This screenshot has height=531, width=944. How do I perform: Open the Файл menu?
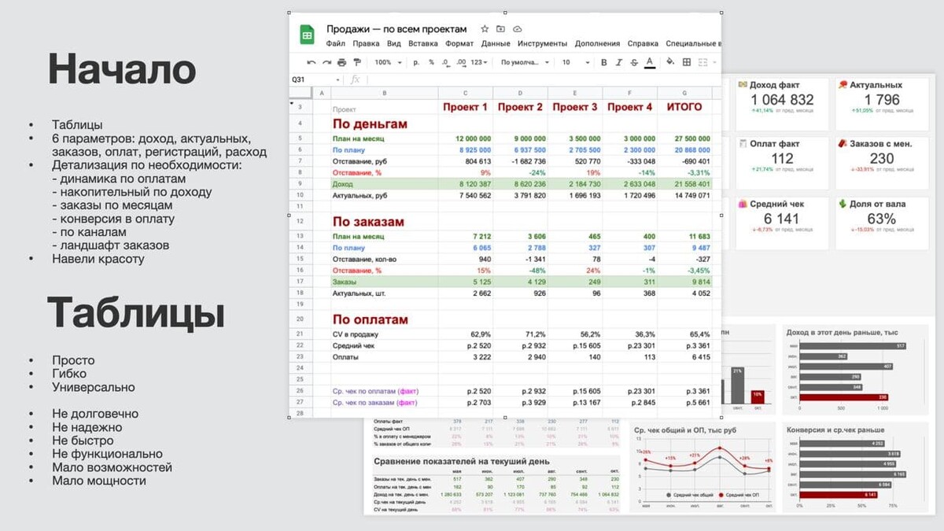point(336,44)
